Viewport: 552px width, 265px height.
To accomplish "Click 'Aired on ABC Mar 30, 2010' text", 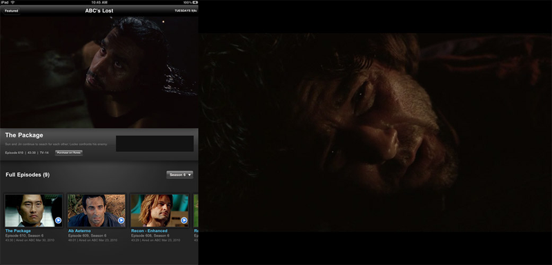I will 35,240.
